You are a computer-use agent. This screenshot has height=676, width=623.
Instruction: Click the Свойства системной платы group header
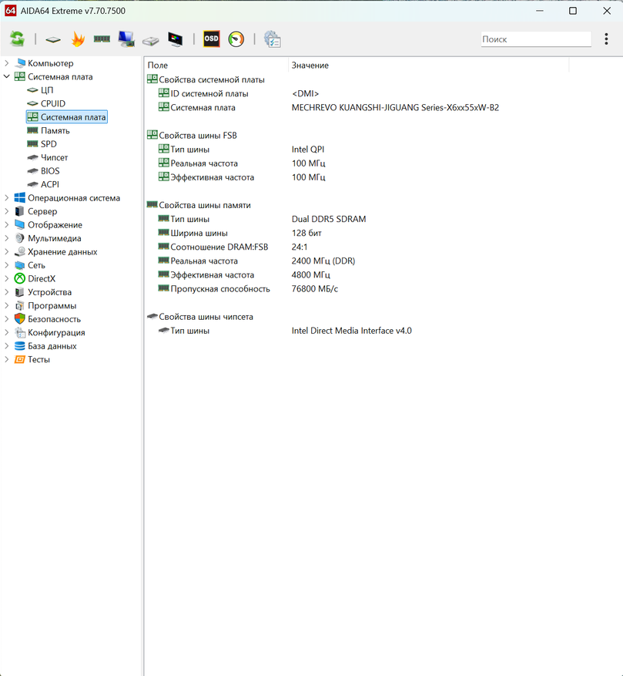(212, 79)
